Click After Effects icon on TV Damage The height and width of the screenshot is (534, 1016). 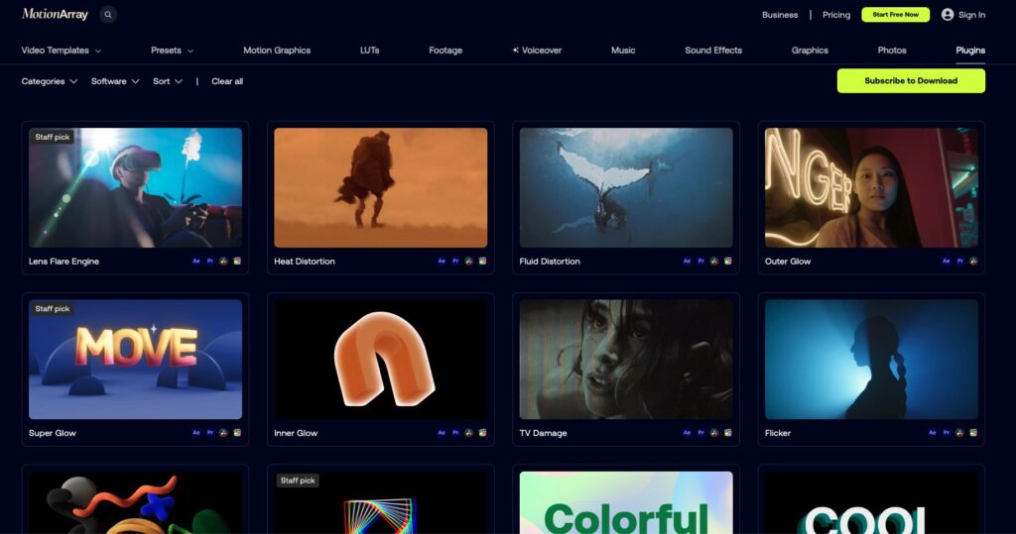pos(687,432)
